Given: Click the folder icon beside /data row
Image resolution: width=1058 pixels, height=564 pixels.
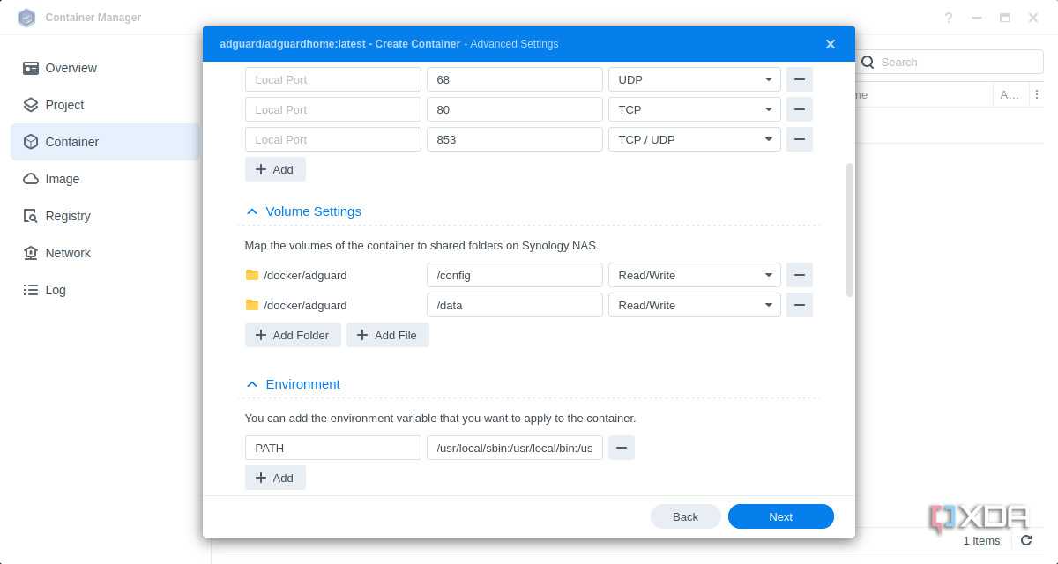Looking at the screenshot, I should [x=252, y=305].
